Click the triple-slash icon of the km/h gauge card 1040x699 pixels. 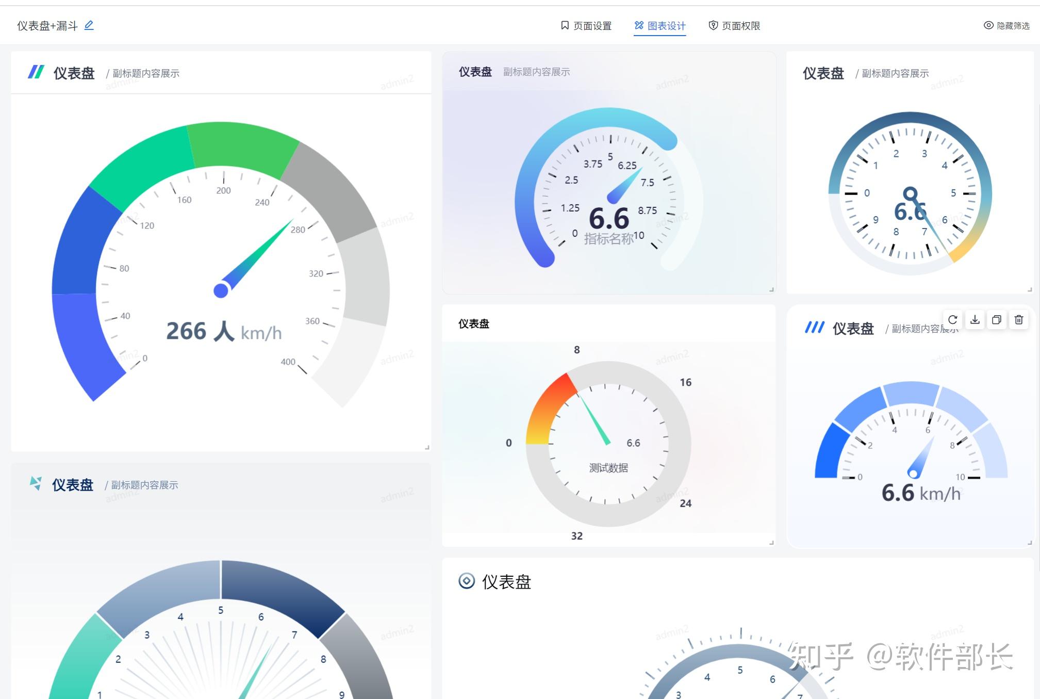click(815, 327)
